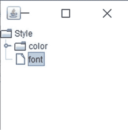Click the Style root folder icon
Screen dimensions: 128x130
coord(6,33)
